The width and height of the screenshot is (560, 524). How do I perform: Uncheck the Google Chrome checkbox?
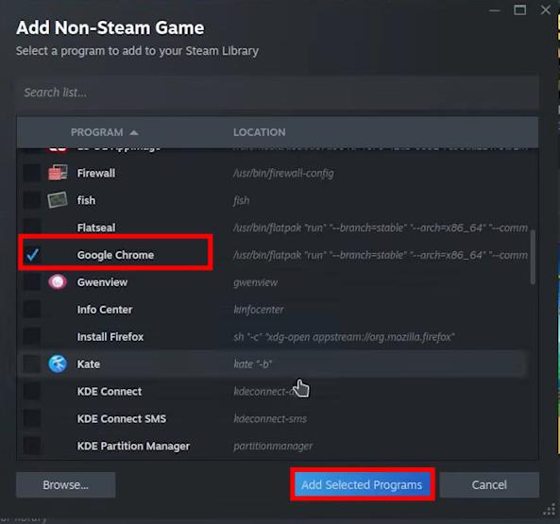click(x=32, y=255)
